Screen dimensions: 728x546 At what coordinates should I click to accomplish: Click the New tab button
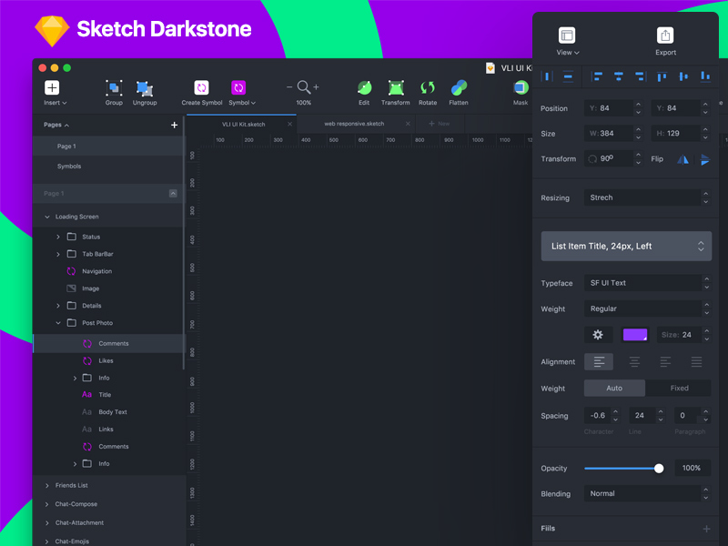click(440, 124)
